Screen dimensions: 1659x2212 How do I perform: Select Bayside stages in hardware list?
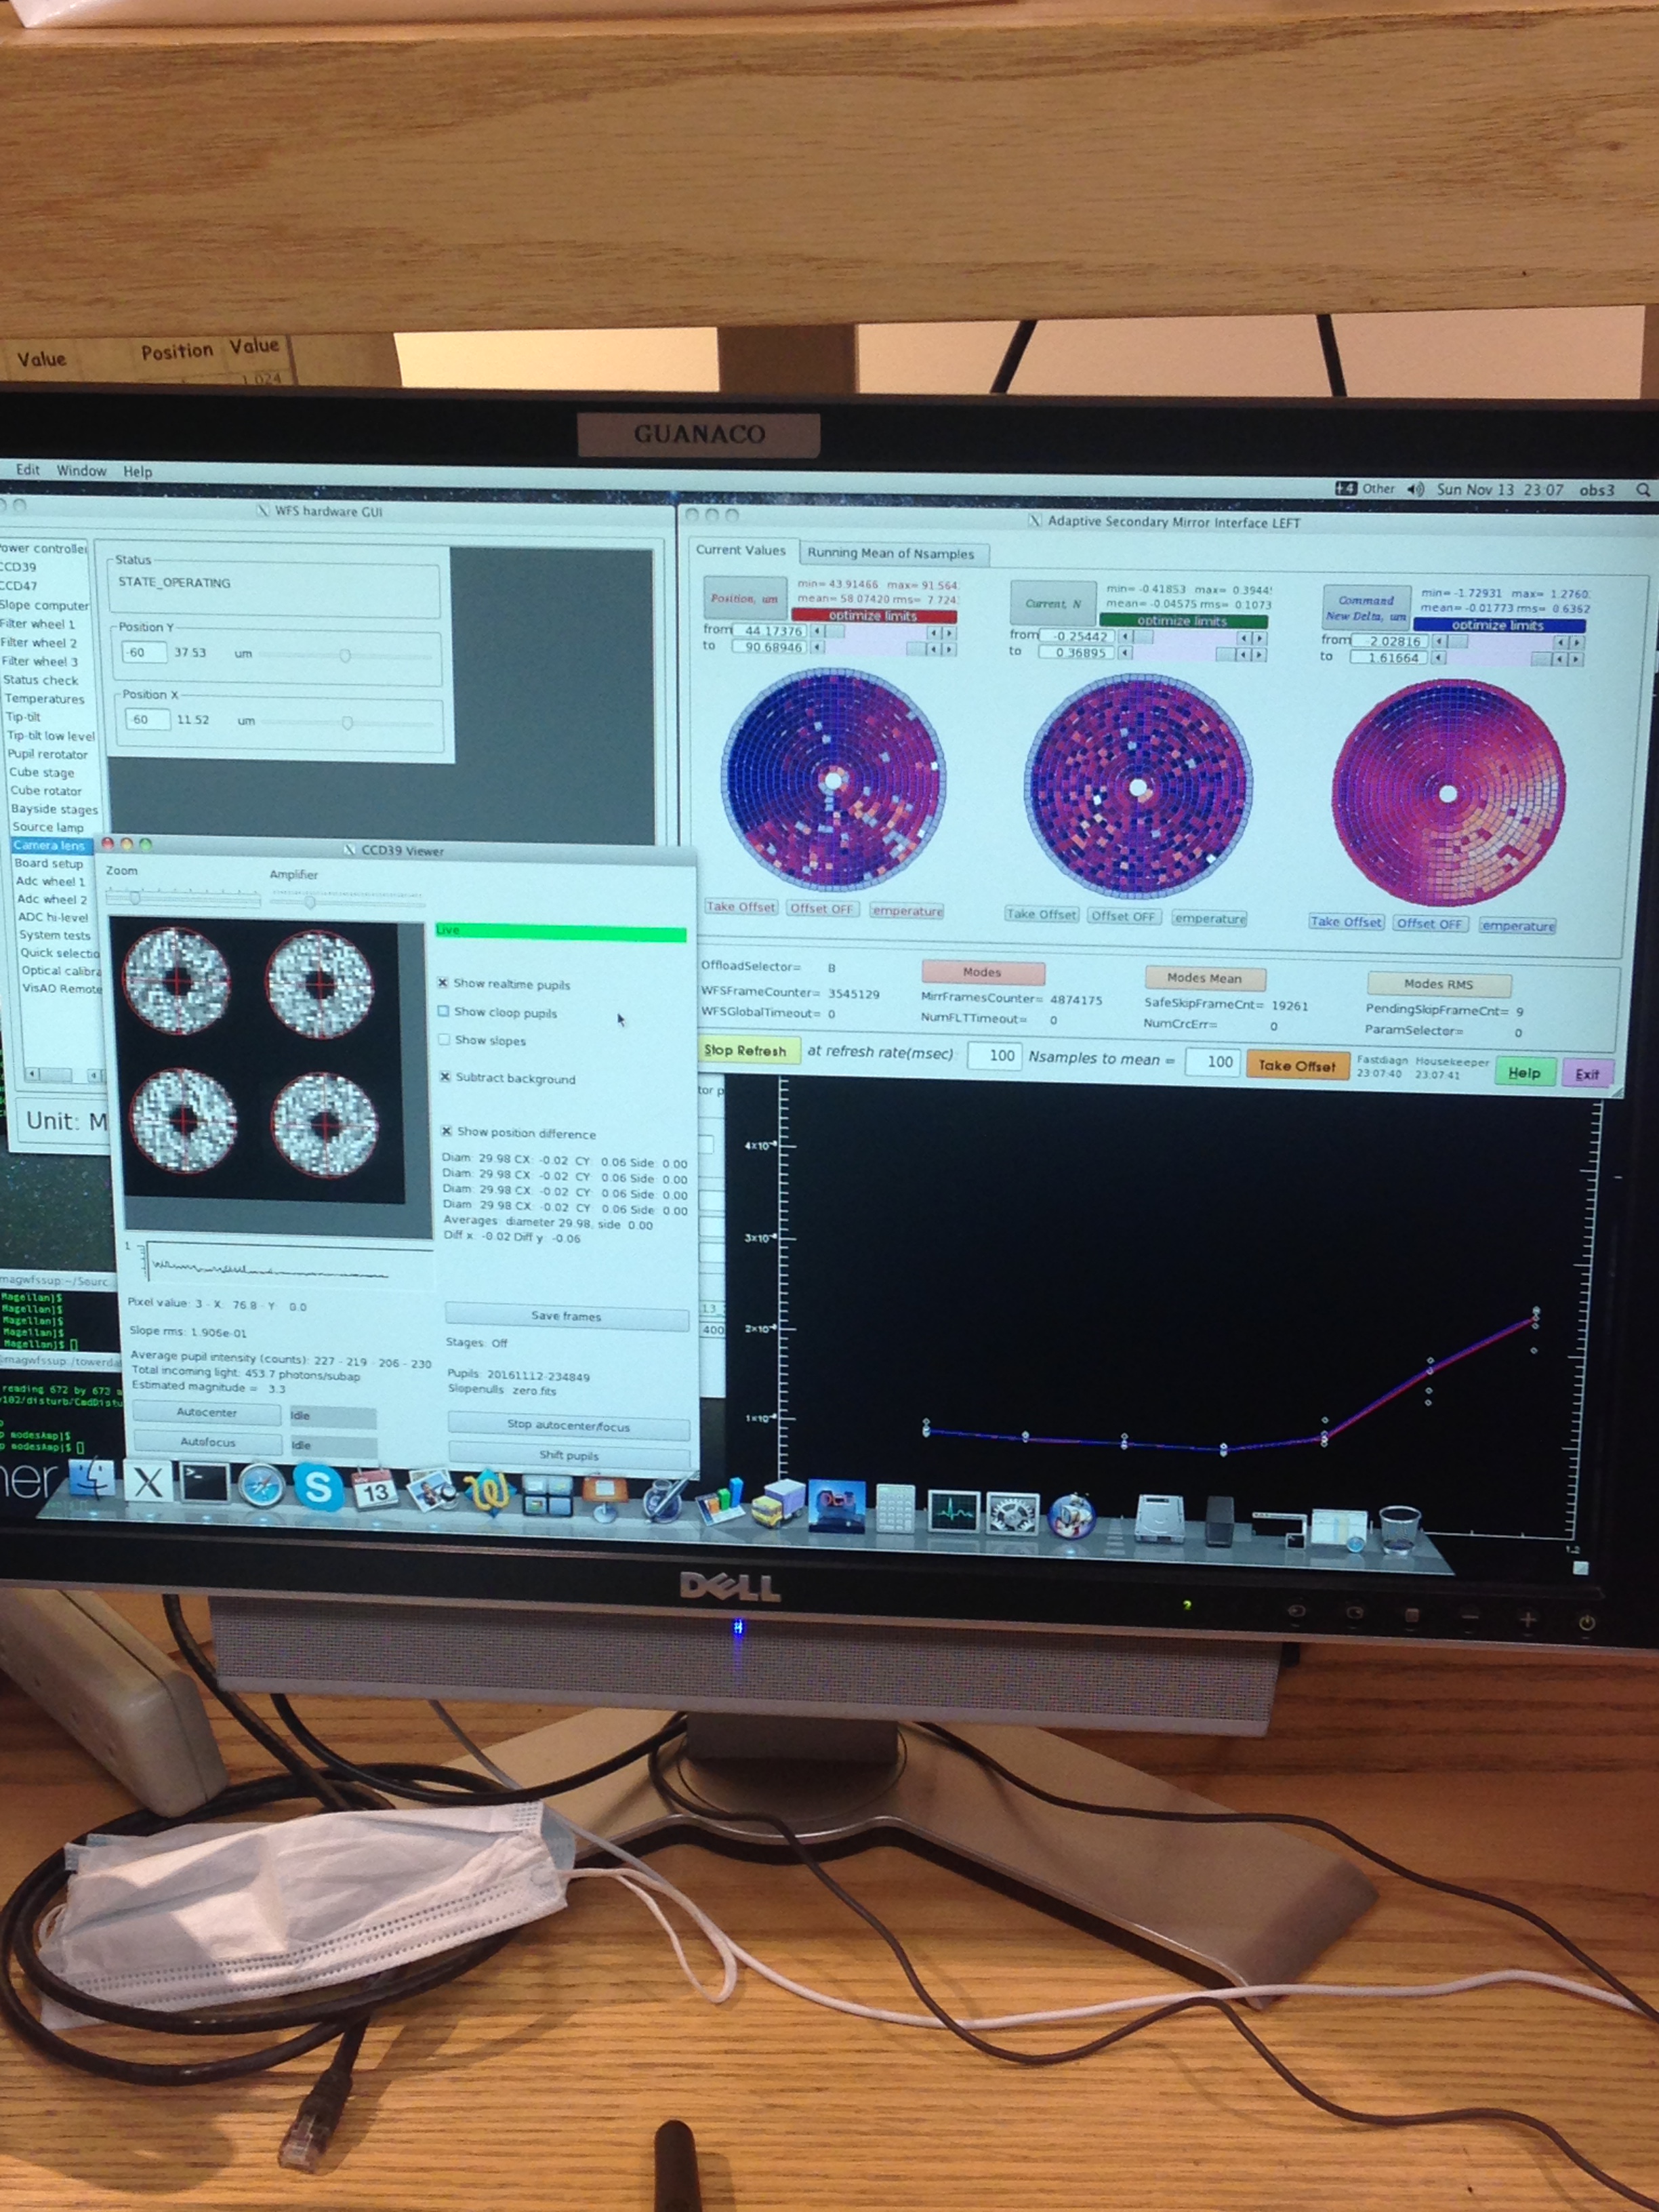(x=54, y=809)
